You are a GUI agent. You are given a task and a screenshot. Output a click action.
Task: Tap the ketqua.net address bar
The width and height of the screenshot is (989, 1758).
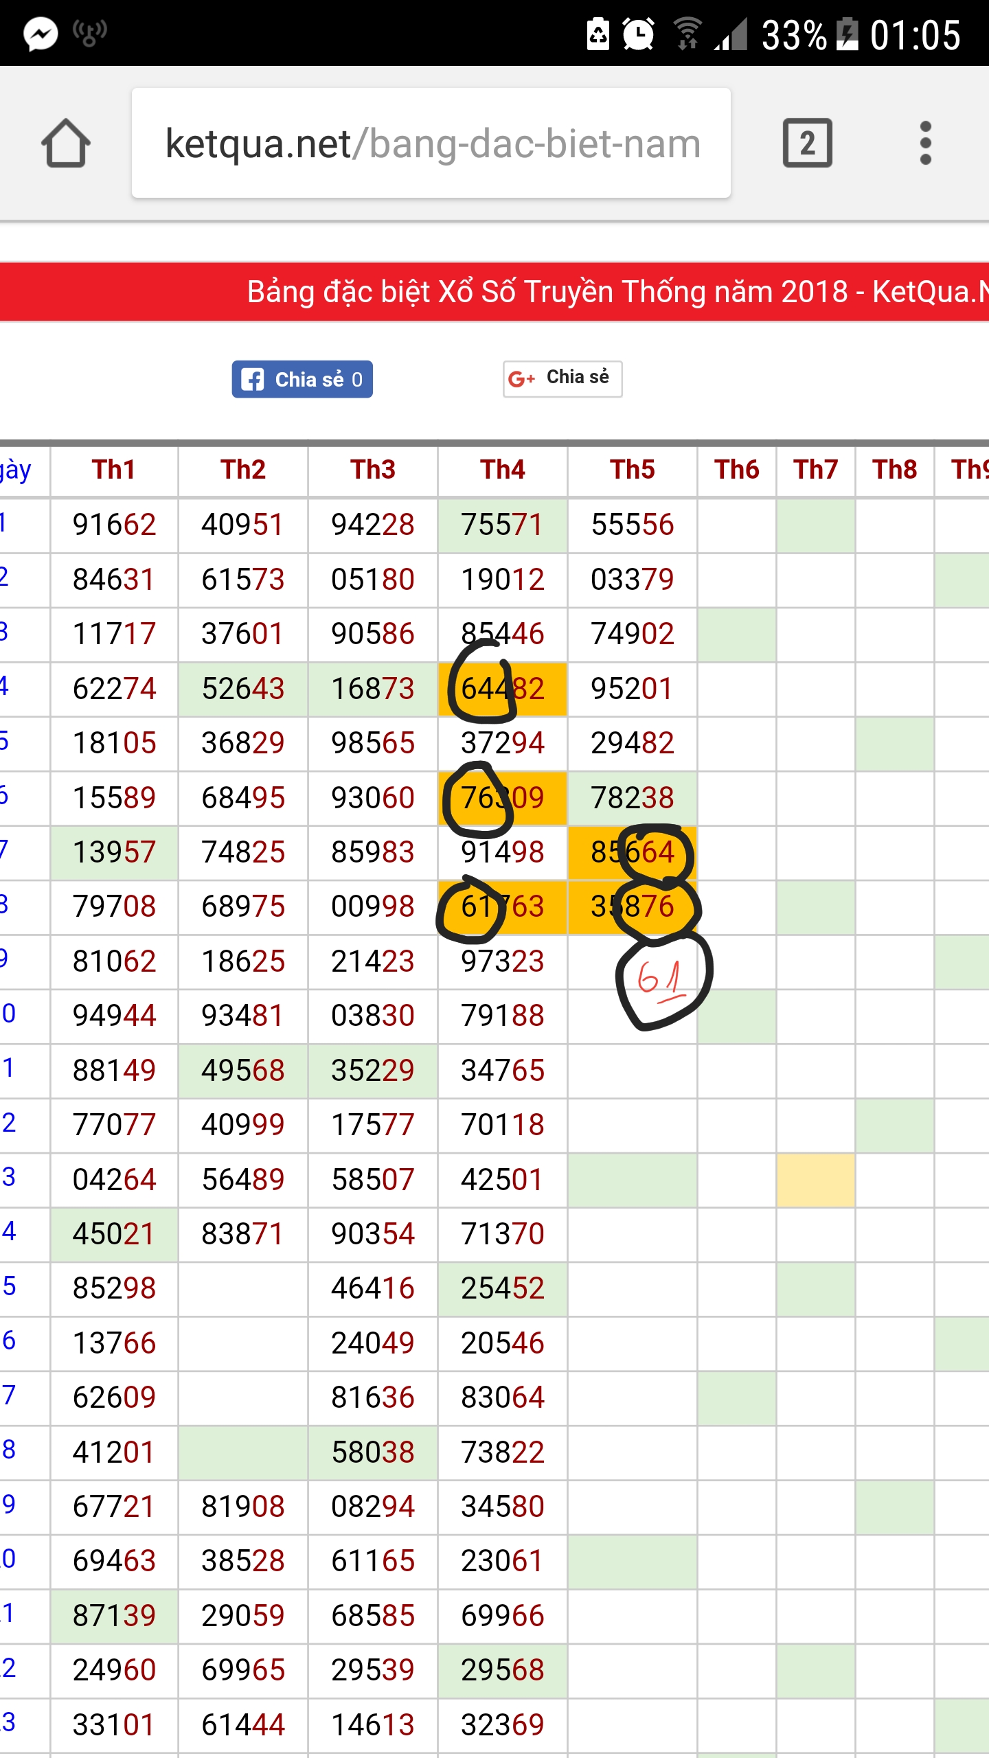click(431, 144)
